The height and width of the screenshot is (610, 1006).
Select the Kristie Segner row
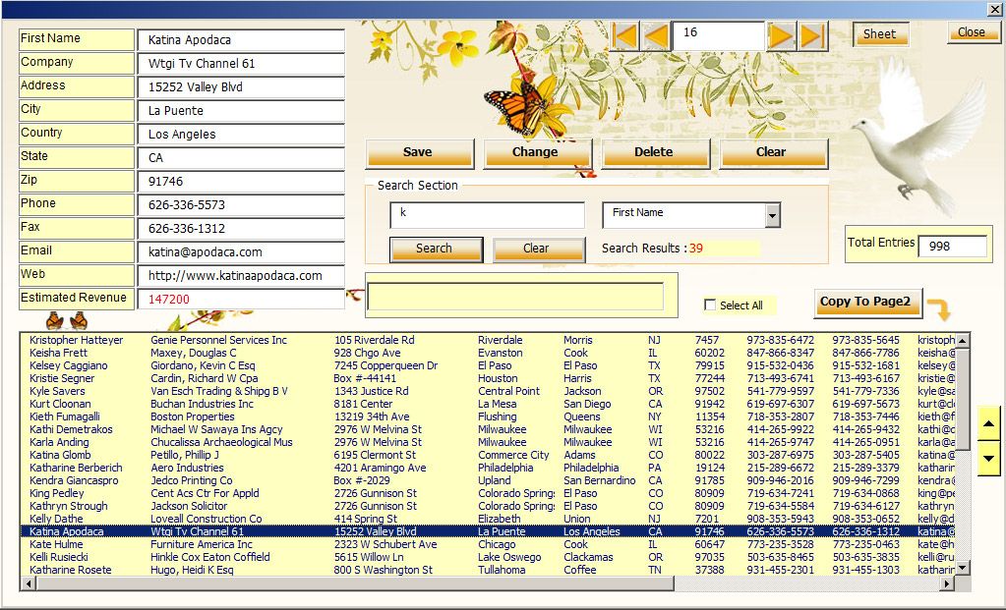point(488,379)
